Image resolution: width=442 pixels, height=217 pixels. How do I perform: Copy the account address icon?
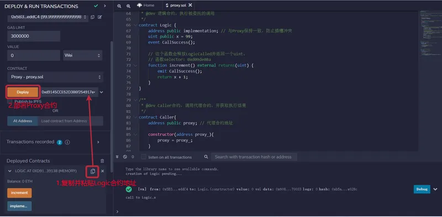[x=92, y=17]
